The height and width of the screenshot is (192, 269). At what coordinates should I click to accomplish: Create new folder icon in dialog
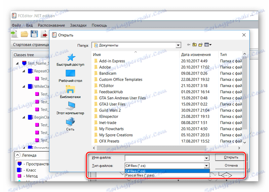tap(200, 45)
